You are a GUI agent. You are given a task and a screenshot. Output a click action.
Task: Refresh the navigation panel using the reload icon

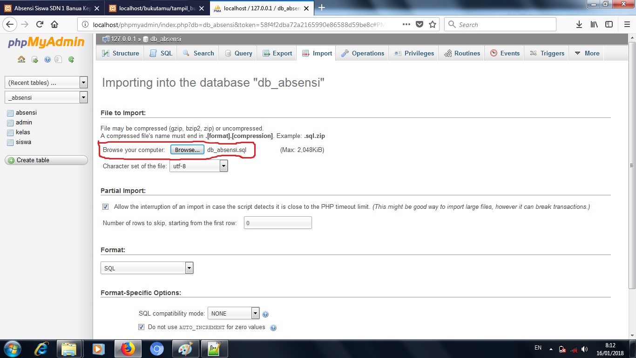[x=71, y=59]
